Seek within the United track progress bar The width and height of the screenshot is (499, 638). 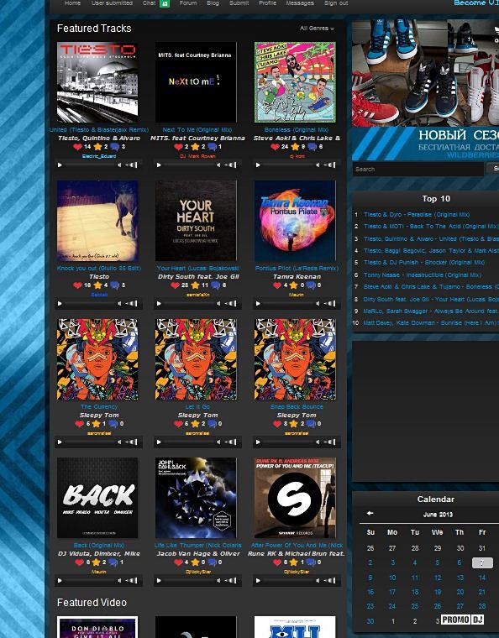(91, 165)
